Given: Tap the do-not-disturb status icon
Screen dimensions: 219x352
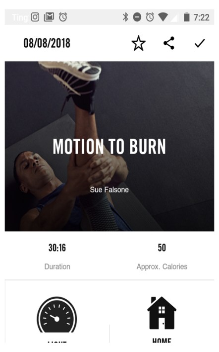Looking at the screenshot, I should tap(137, 17).
